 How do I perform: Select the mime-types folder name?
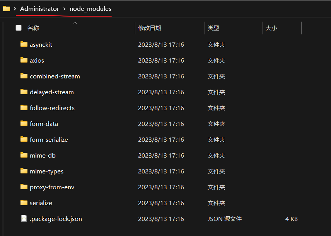tap(46, 171)
